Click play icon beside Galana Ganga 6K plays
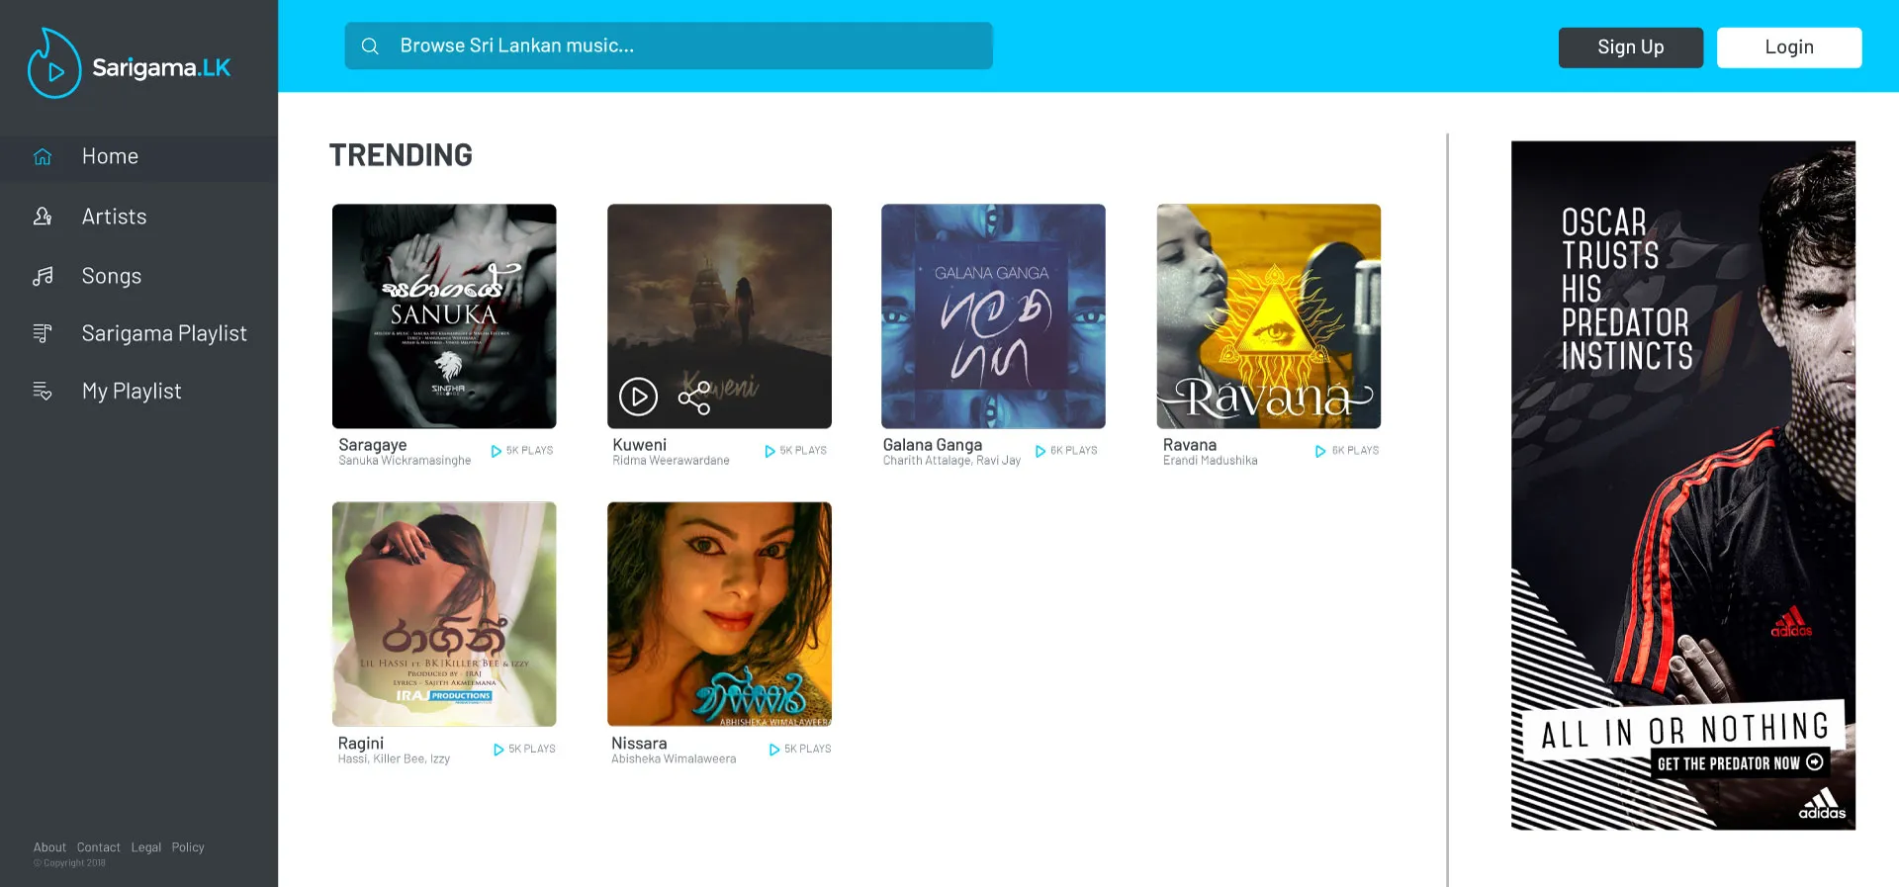The image size is (1899, 887). [1040, 451]
